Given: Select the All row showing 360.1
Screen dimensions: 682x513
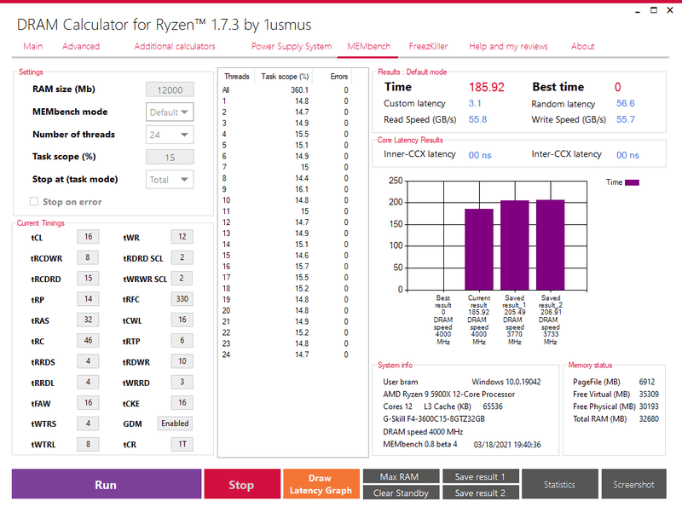Looking at the screenshot, I should pos(286,90).
